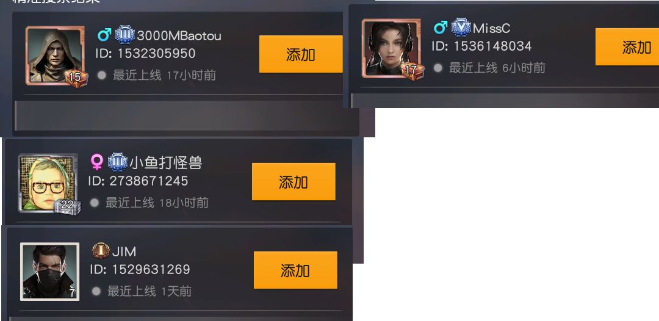Click the rank III badge beside 小鱼打怪兽
659x321 pixels.
[117, 162]
